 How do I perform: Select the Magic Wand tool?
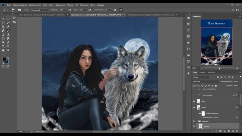(8, 23)
